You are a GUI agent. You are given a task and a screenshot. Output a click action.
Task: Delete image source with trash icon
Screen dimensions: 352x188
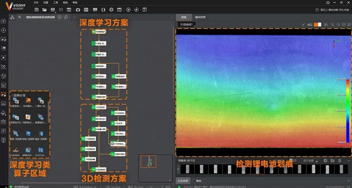pyautogui.click(x=340, y=160)
